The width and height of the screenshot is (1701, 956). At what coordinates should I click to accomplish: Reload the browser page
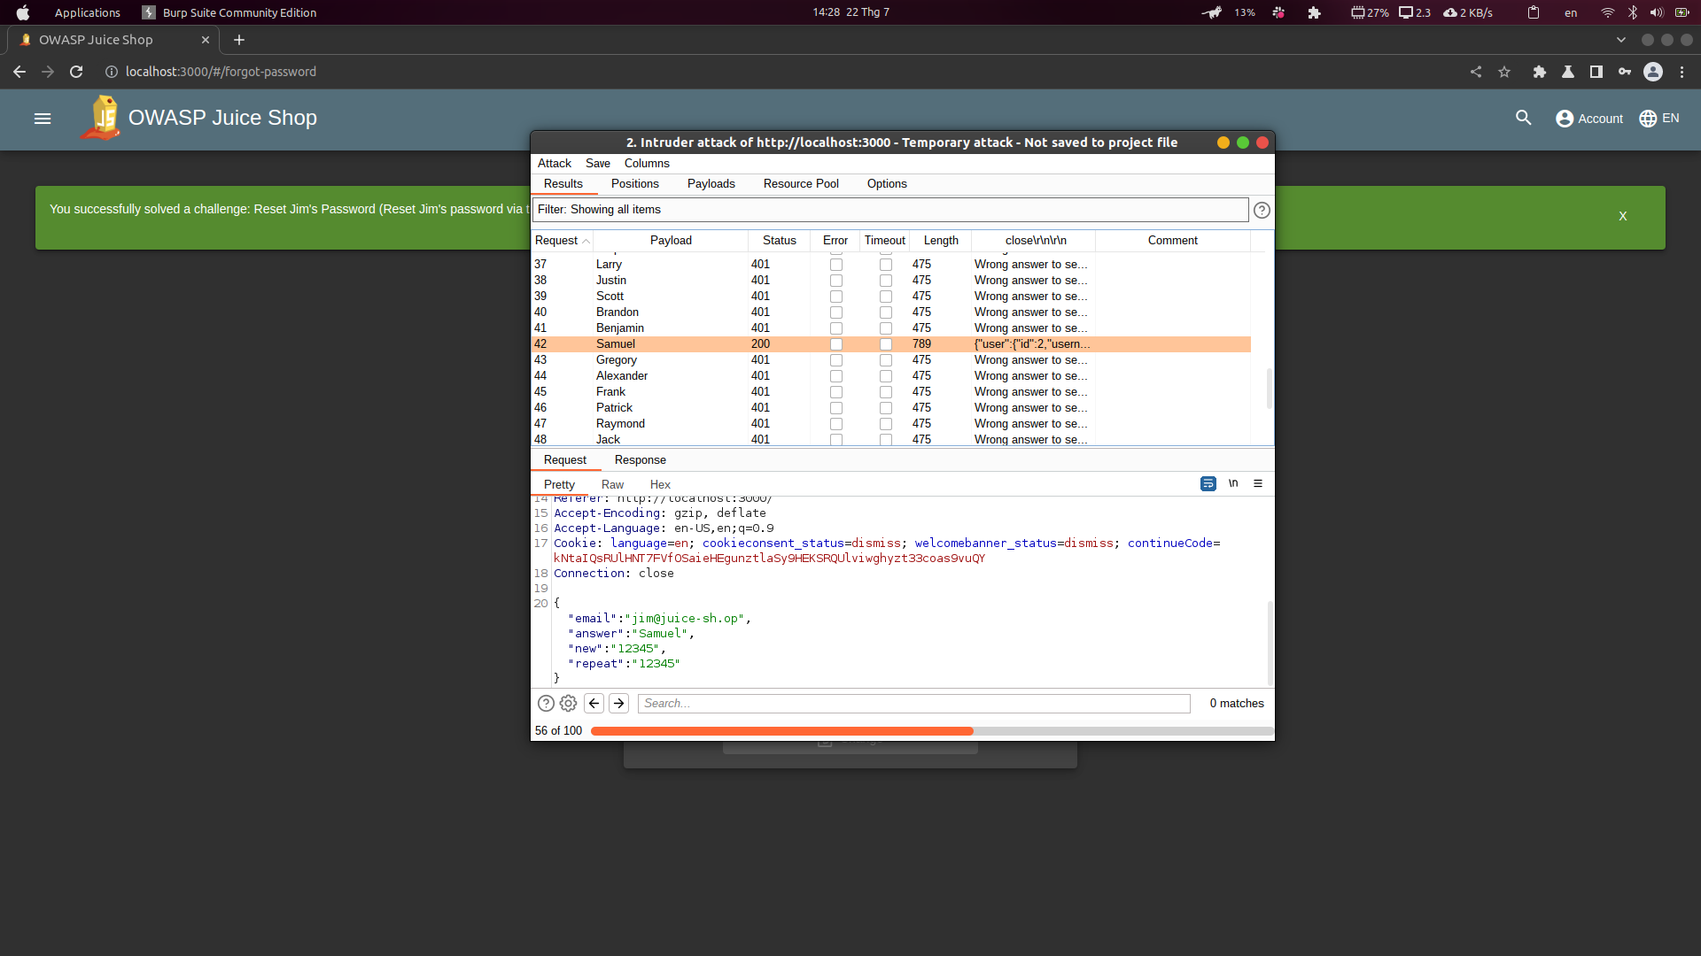(76, 72)
